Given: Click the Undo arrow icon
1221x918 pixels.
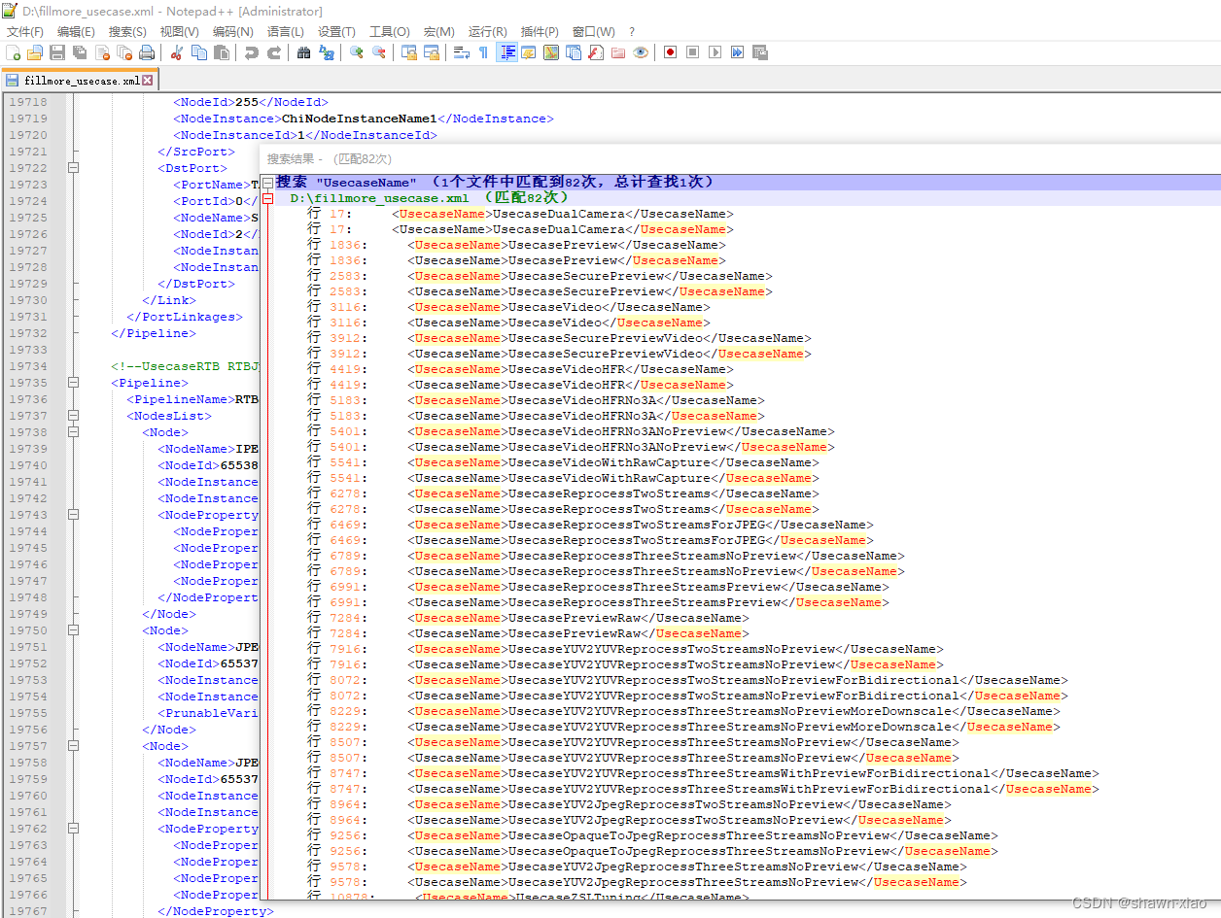Looking at the screenshot, I should pyautogui.click(x=252, y=52).
